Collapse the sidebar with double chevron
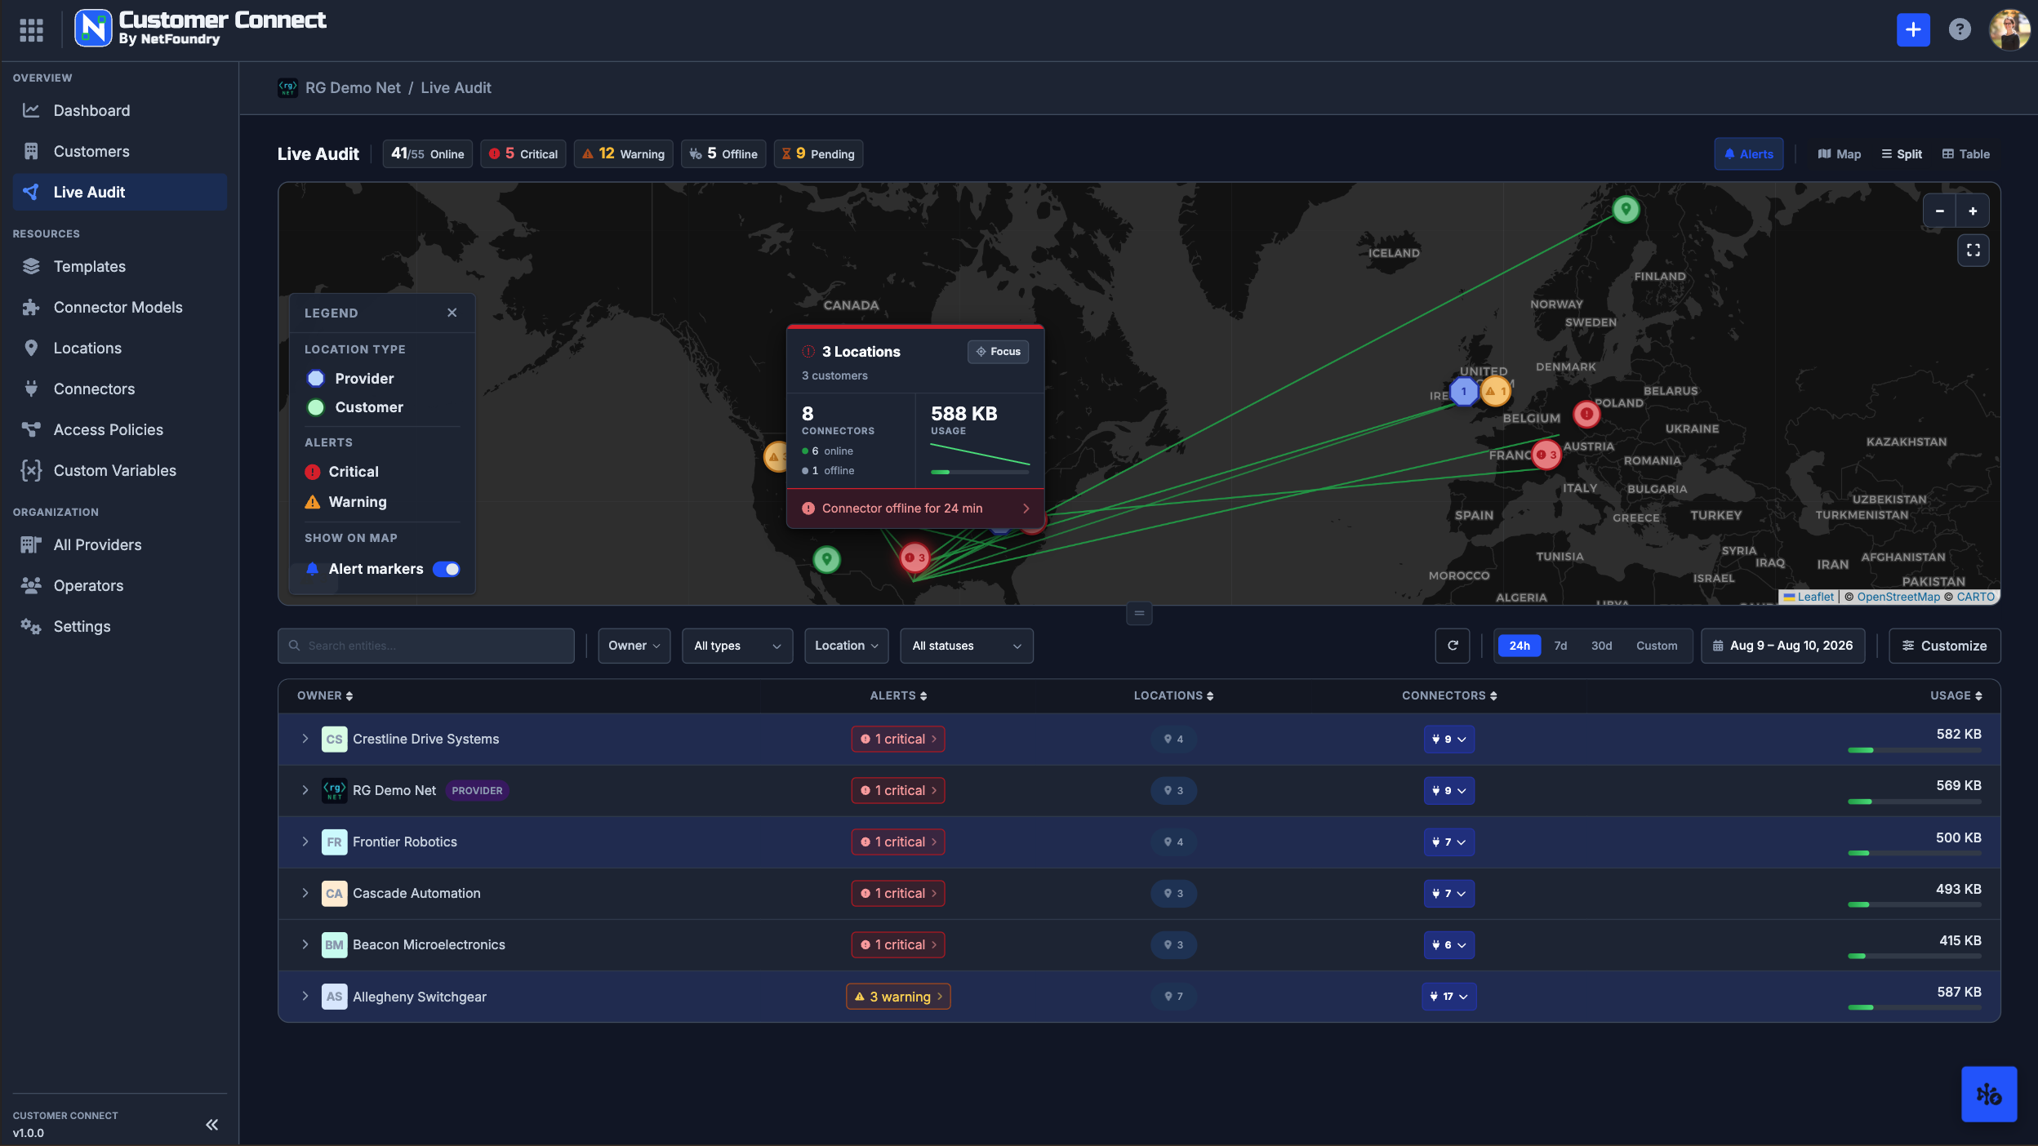 coord(211,1125)
